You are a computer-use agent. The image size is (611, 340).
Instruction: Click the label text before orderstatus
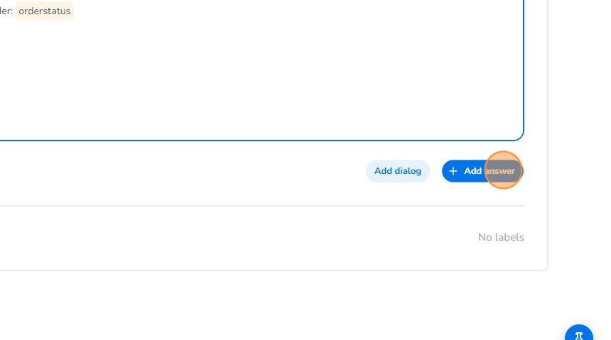coord(6,11)
